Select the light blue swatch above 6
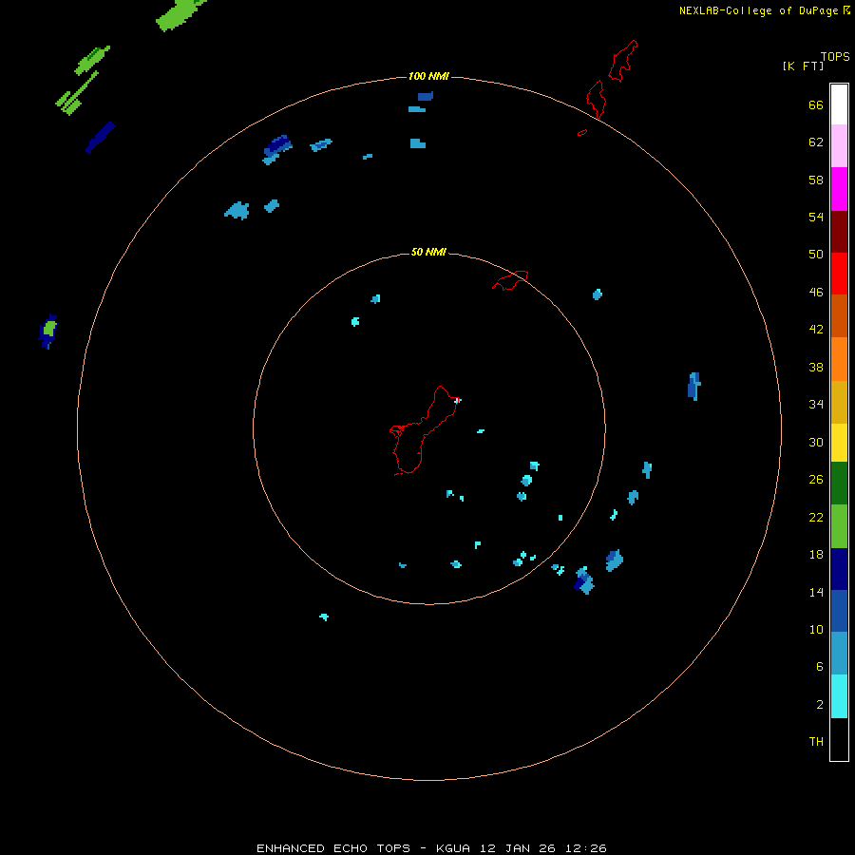Image resolution: width=855 pixels, height=855 pixels. coord(839,654)
